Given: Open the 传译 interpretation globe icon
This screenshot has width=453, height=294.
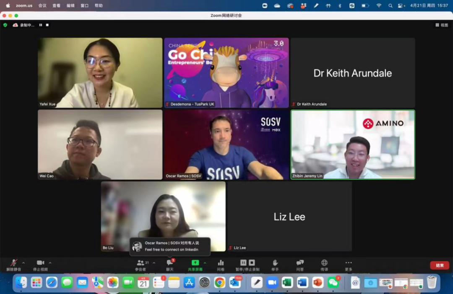Looking at the screenshot, I should 324,262.
